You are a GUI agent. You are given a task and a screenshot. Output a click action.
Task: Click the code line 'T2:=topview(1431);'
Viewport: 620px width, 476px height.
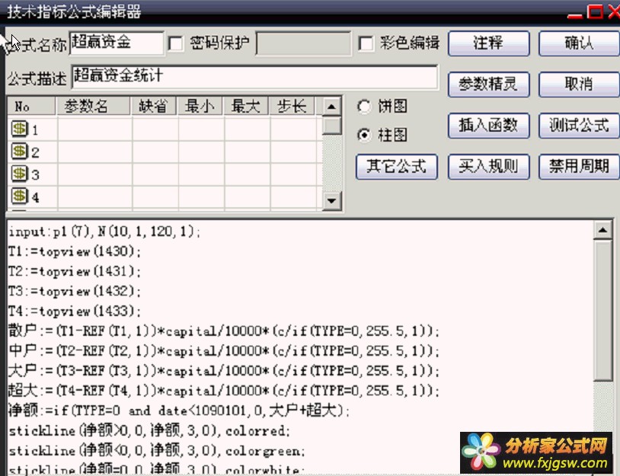(x=75, y=271)
